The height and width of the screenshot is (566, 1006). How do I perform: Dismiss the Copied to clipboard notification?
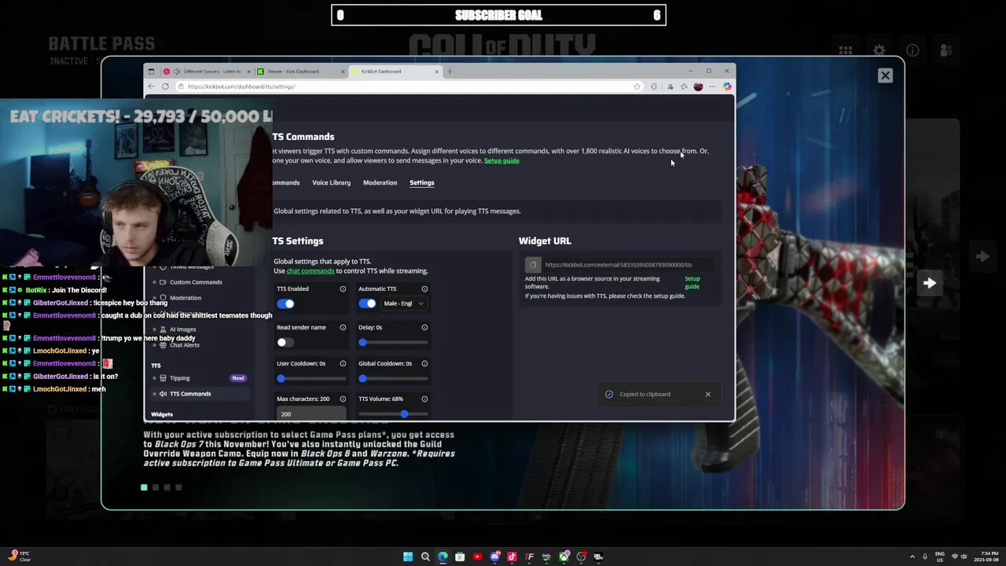pyautogui.click(x=707, y=394)
